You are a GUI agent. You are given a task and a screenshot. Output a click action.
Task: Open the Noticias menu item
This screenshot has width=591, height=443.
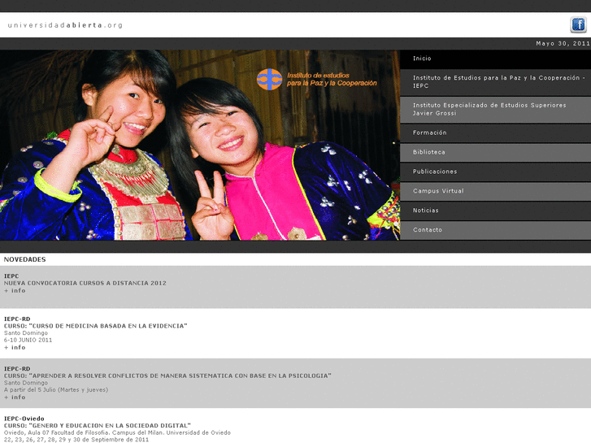pos(495,211)
